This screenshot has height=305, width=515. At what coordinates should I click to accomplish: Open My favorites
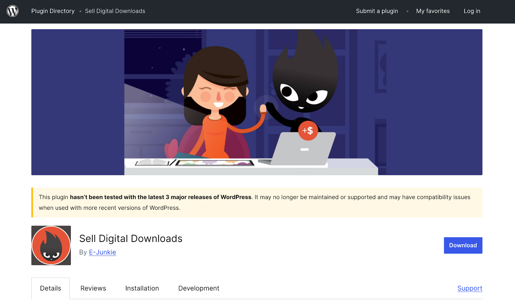tap(433, 11)
